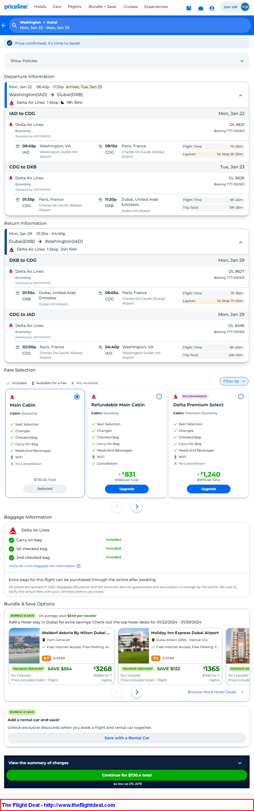The image size is (254, 811).
Task: Open the help question mark icon
Action: 189,8
